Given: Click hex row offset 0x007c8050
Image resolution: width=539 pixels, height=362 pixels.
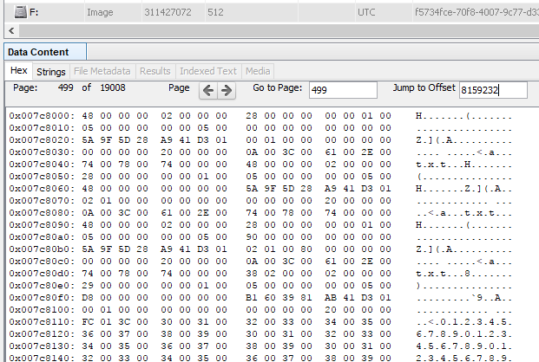Looking at the screenshot, I should click(x=42, y=177).
